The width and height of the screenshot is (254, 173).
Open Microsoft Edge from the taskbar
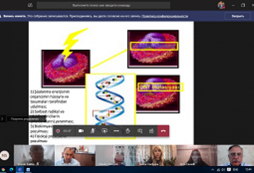(x=12, y=170)
